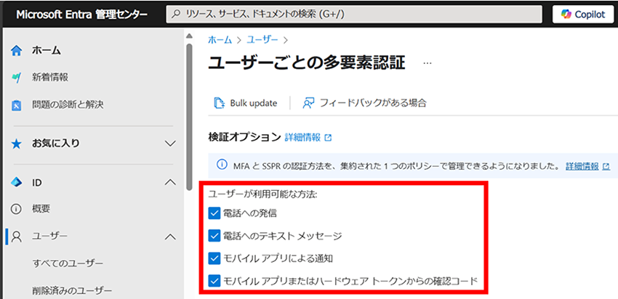Collapse the ユーザー section chevron
Viewport: 618px width, 299px height.
(170, 237)
